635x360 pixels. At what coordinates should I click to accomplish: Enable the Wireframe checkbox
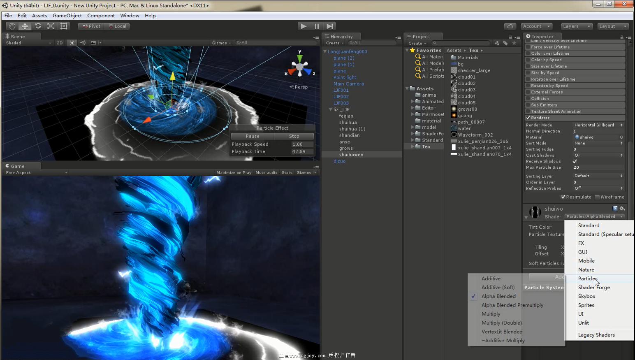(x=597, y=197)
